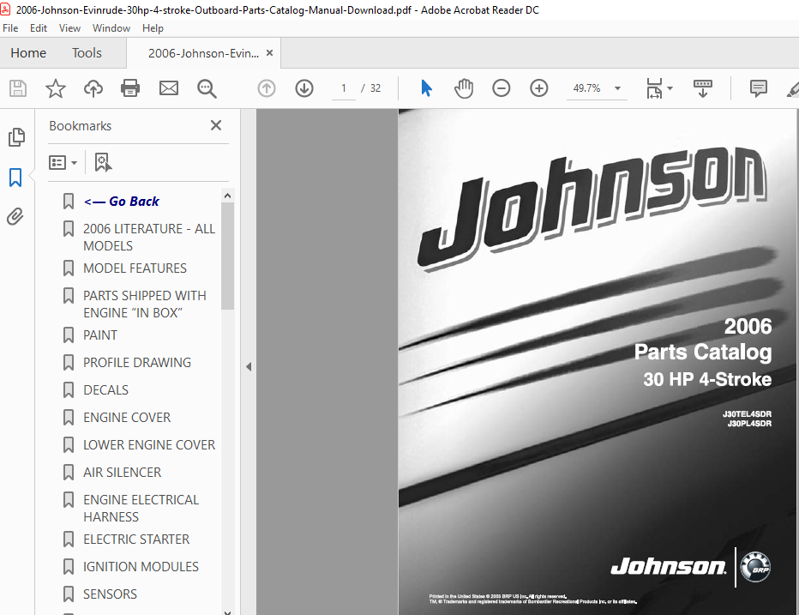This screenshot has height=615, width=799.
Task: Click the page number input field
Action: point(344,88)
